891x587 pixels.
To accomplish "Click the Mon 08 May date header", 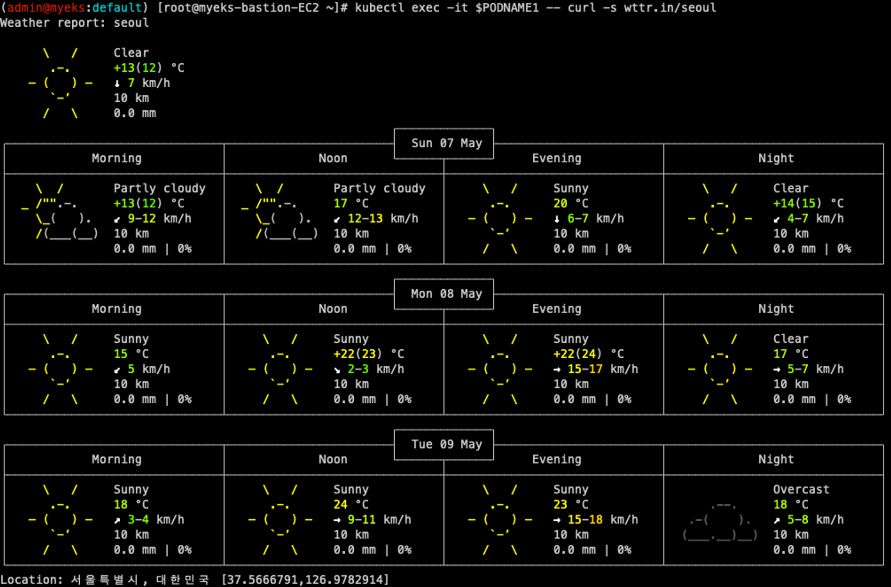I will point(446,294).
